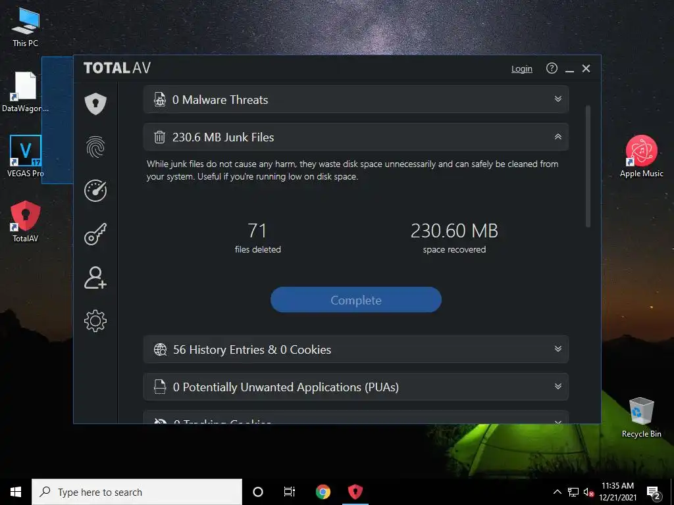This screenshot has width=674, height=505.
Task: Open the TotalAV settings gear
Action: (x=95, y=321)
